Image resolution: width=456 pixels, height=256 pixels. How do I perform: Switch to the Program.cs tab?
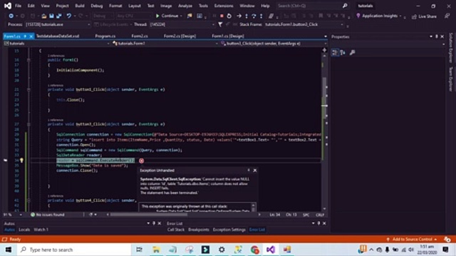pyautogui.click(x=105, y=36)
